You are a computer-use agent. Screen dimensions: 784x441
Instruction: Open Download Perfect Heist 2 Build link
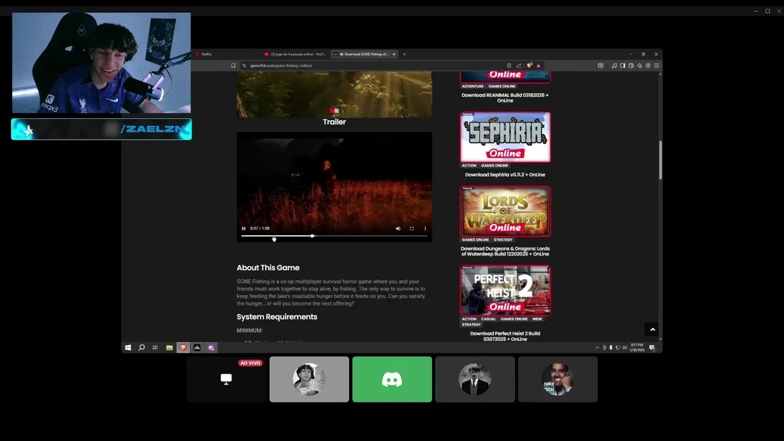click(x=505, y=336)
